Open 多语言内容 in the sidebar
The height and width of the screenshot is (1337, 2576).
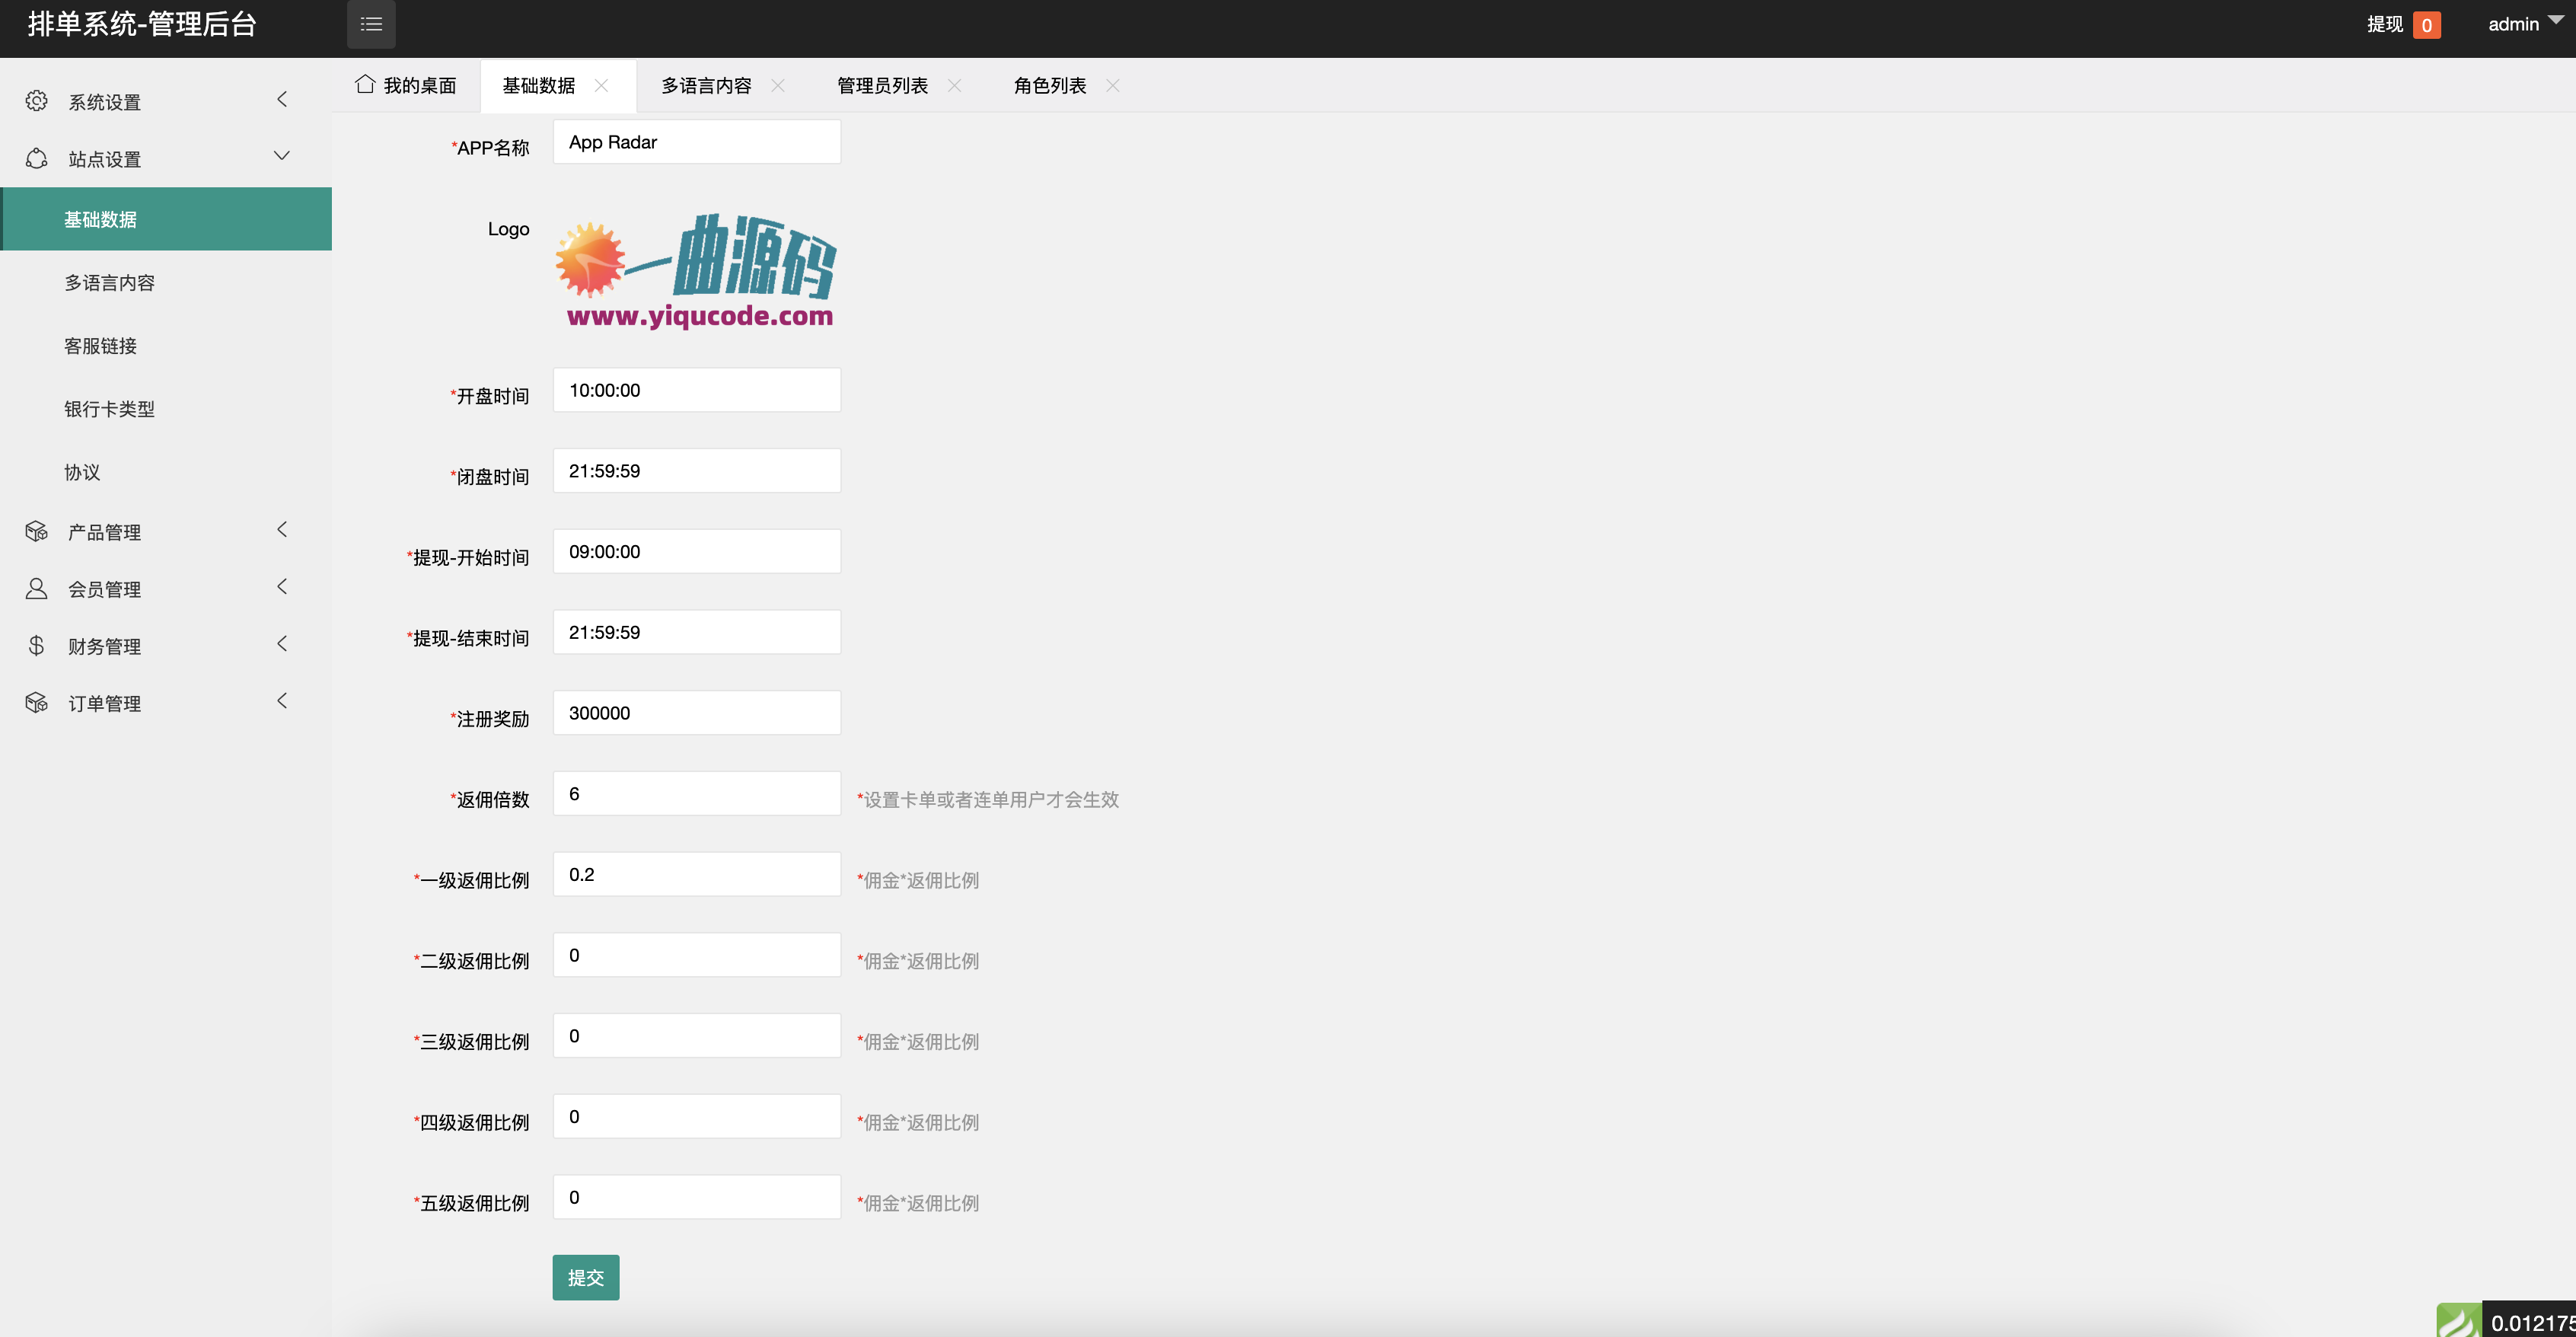[166, 282]
